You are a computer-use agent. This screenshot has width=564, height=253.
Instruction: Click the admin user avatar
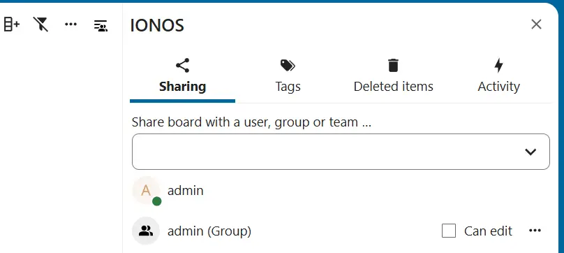pos(146,190)
